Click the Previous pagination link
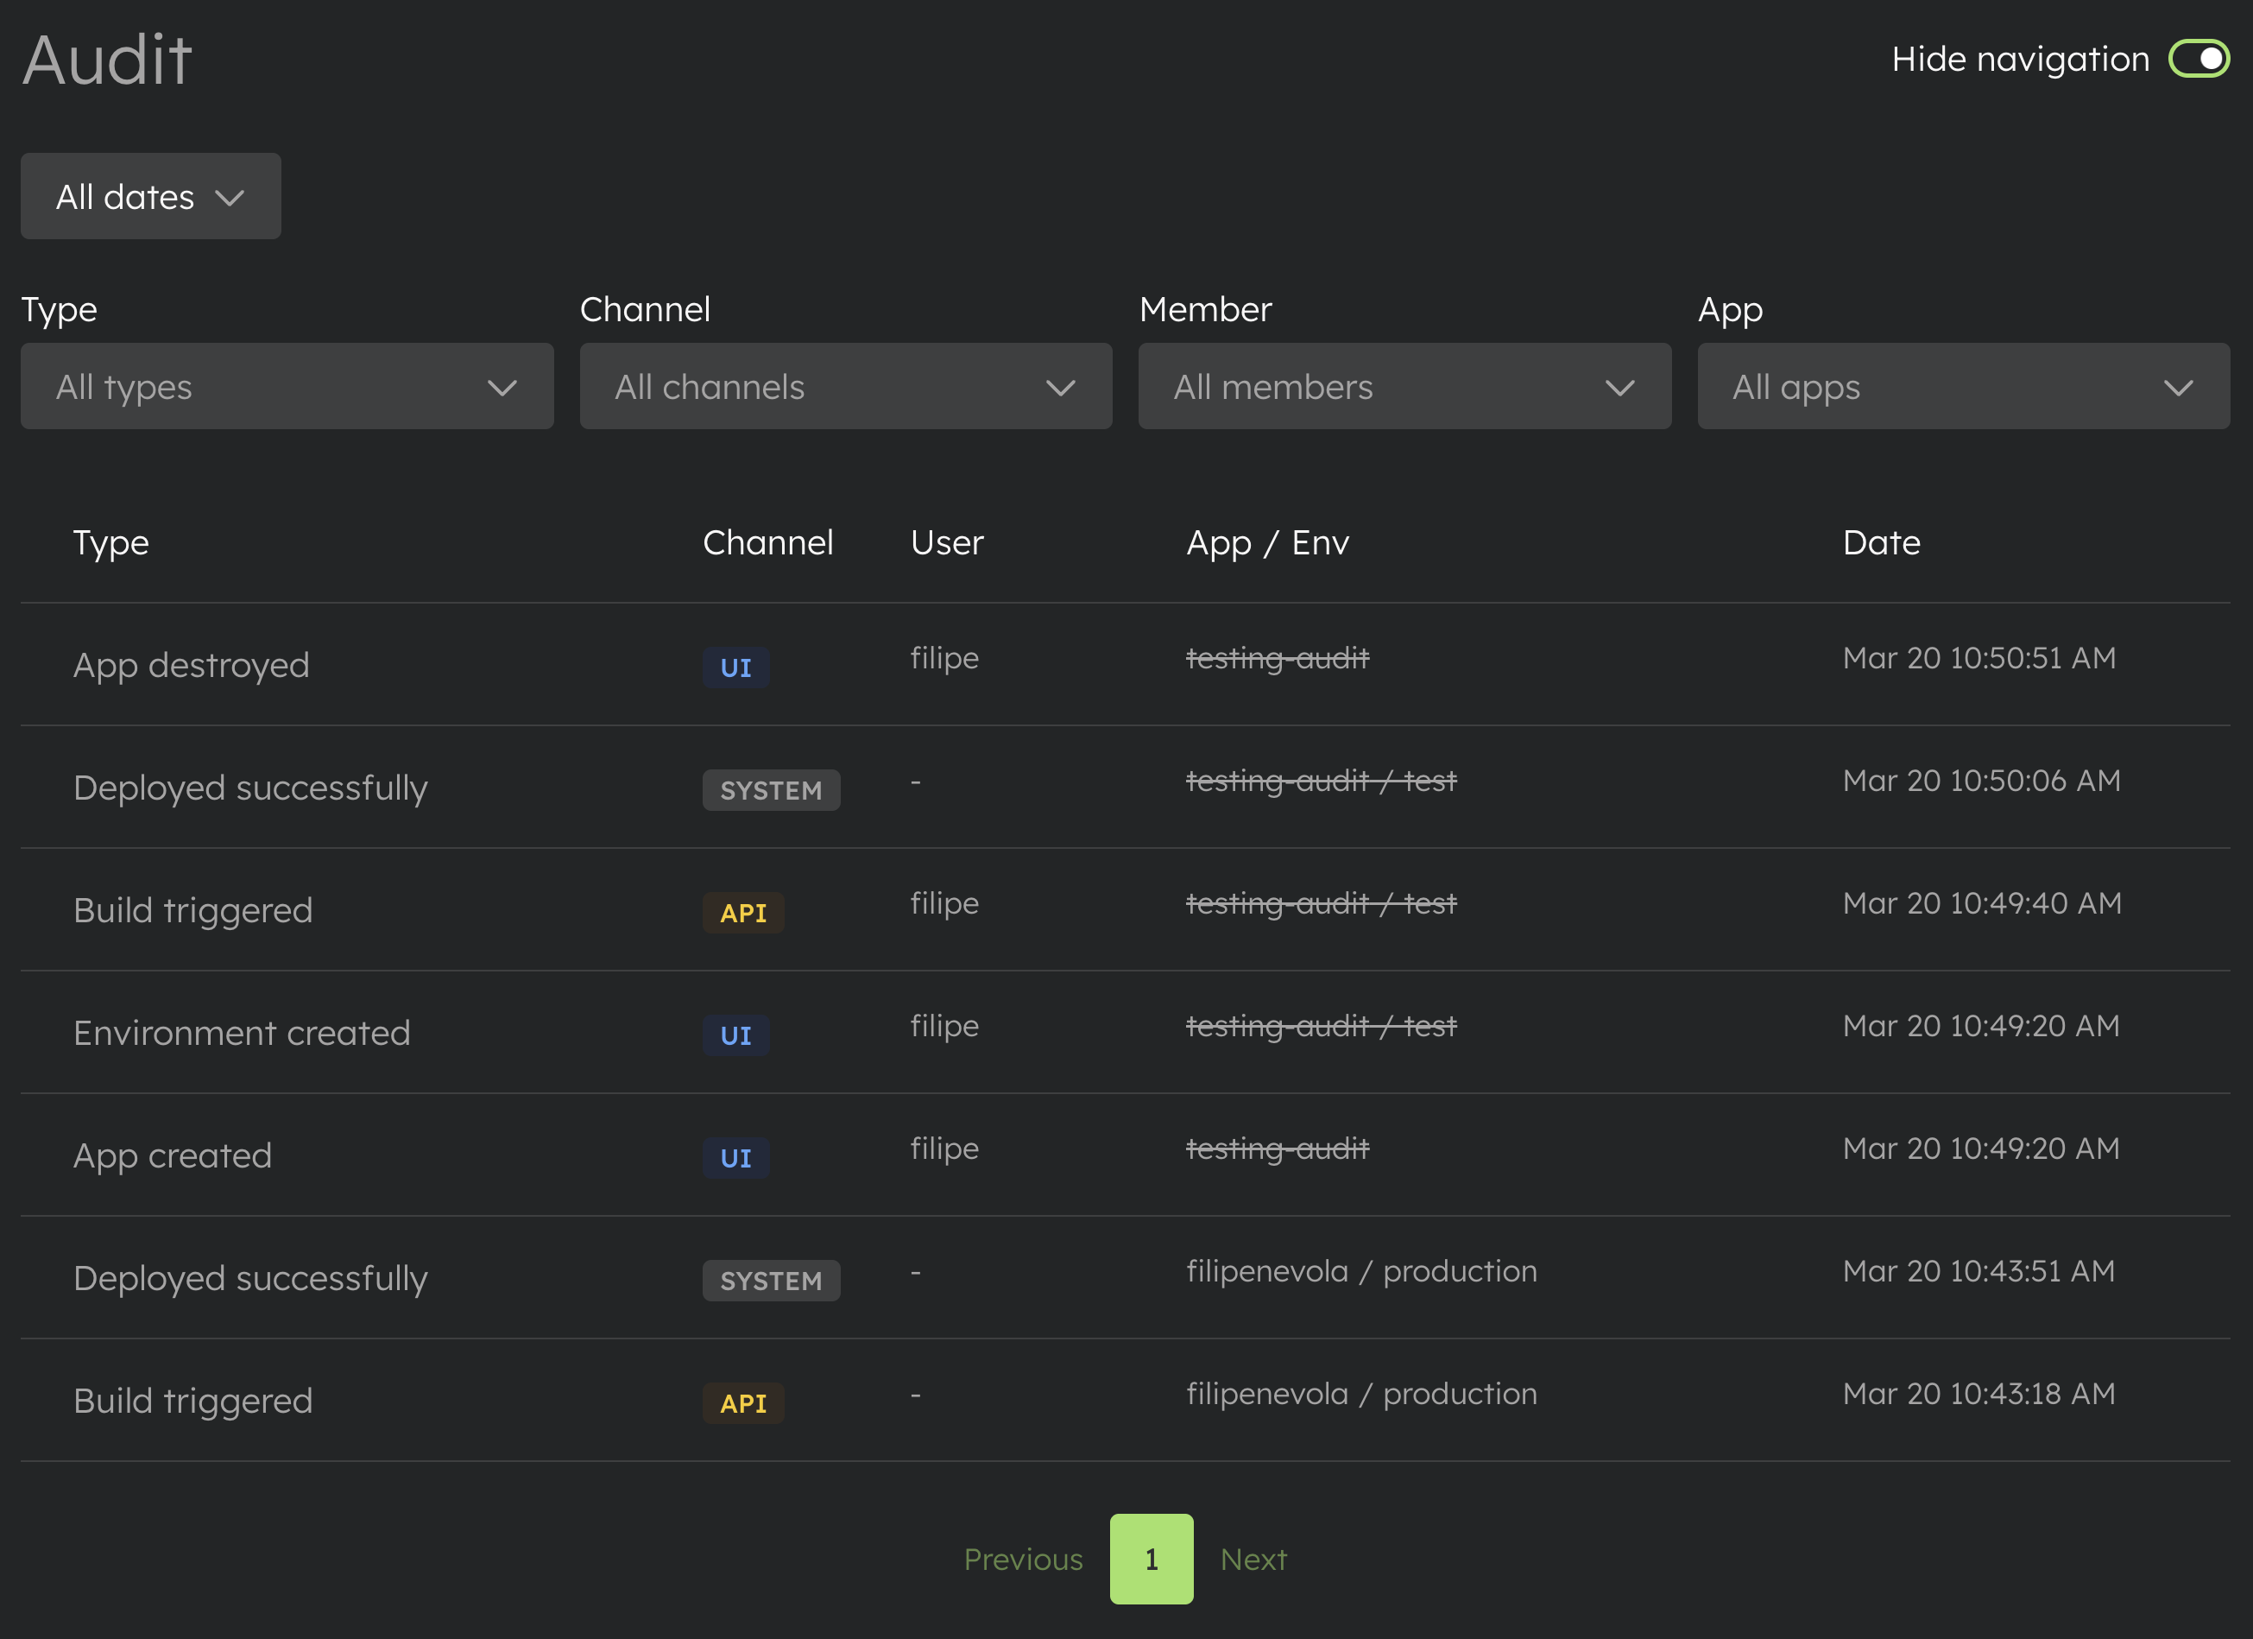This screenshot has height=1639, width=2253. tap(1023, 1559)
